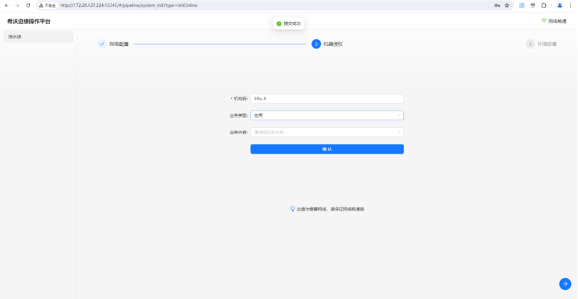
Task: Open the password key icon in address bar
Action: click(497, 5)
